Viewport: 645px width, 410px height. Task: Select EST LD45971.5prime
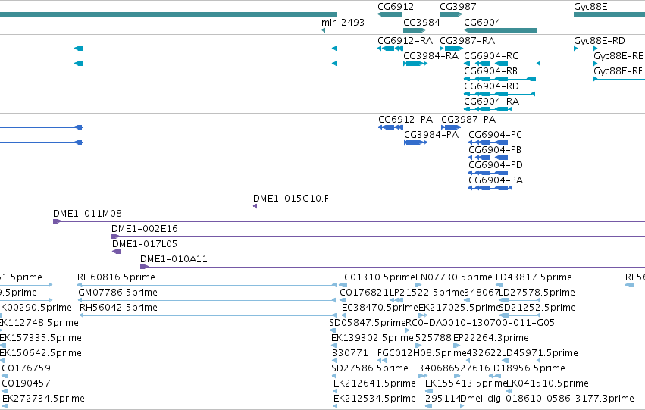point(540,354)
